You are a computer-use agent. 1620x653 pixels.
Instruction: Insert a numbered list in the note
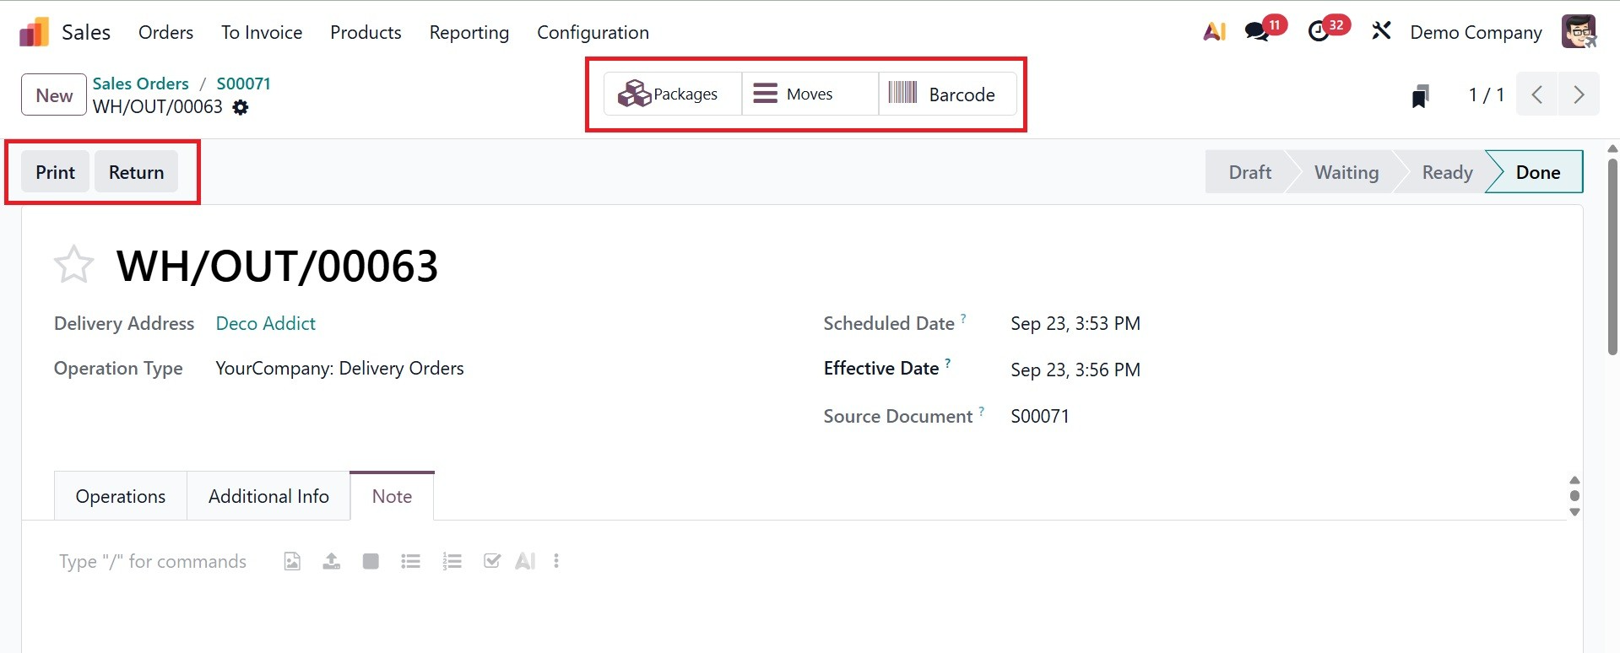pyautogui.click(x=452, y=561)
